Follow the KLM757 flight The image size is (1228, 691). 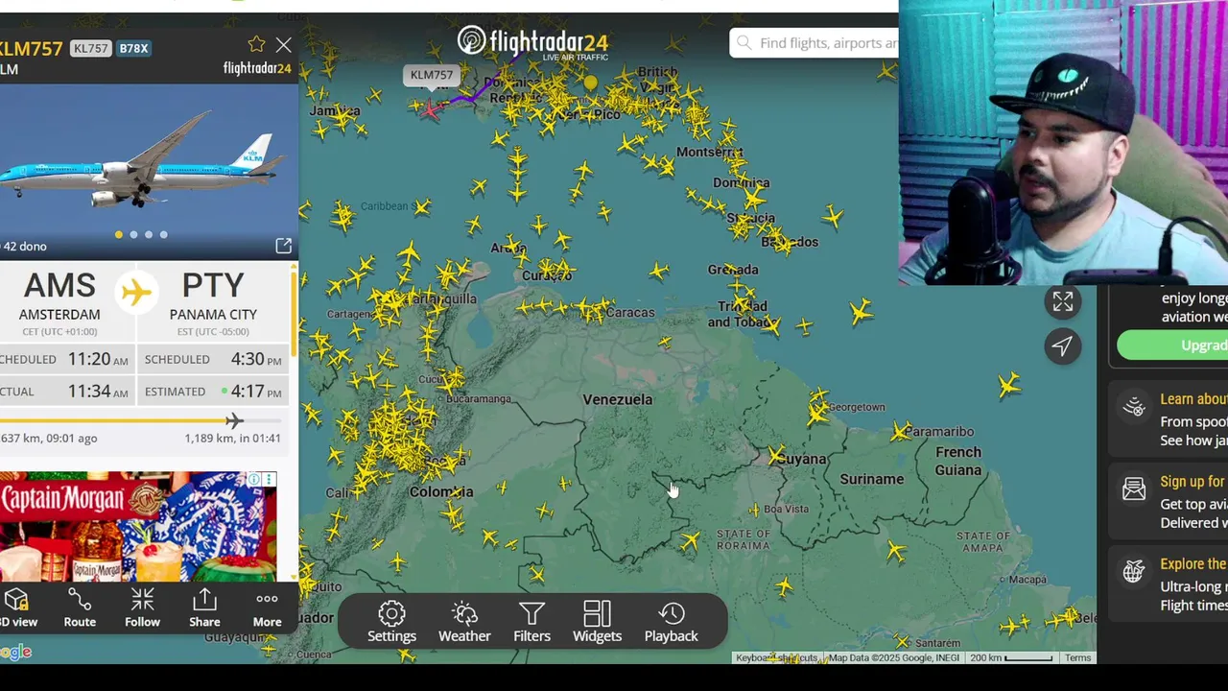[142, 609]
